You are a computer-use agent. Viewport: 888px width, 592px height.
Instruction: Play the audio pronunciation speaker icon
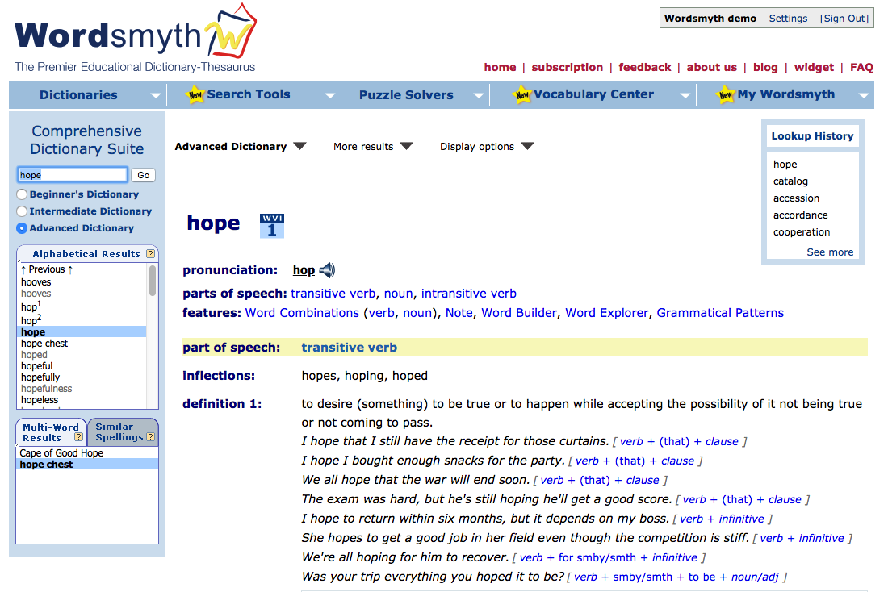pos(327,270)
